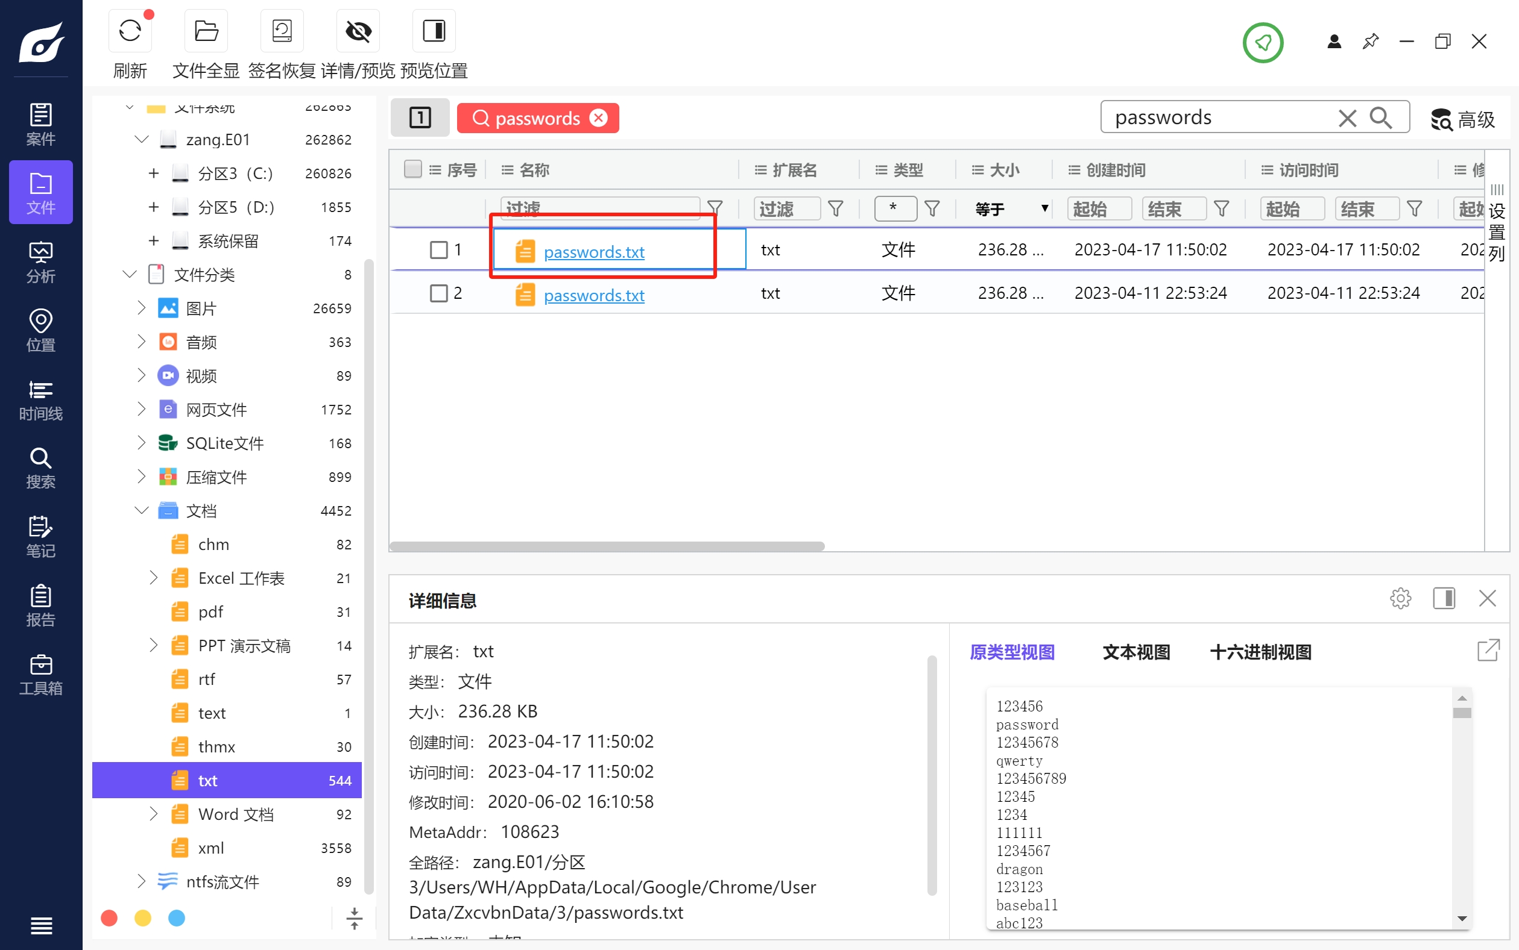Switch detail panel layout position icon
This screenshot has height=950, width=1519.
[1444, 598]
